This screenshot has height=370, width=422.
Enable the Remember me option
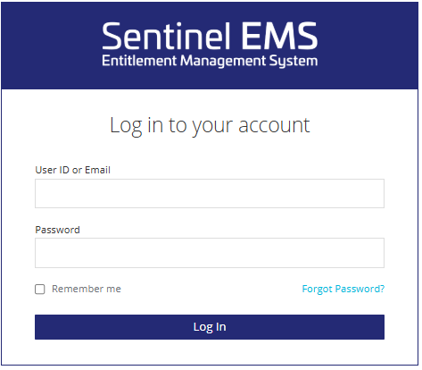point(40,289)
